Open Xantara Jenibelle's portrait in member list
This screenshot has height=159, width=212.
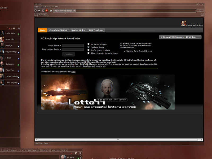click(x=2, y=76)
